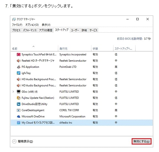The height and width of the screenshot is (152, 159).
Task: Select the Realtek HD オーディオマネージャ row name
Action: tap(38, 61)
